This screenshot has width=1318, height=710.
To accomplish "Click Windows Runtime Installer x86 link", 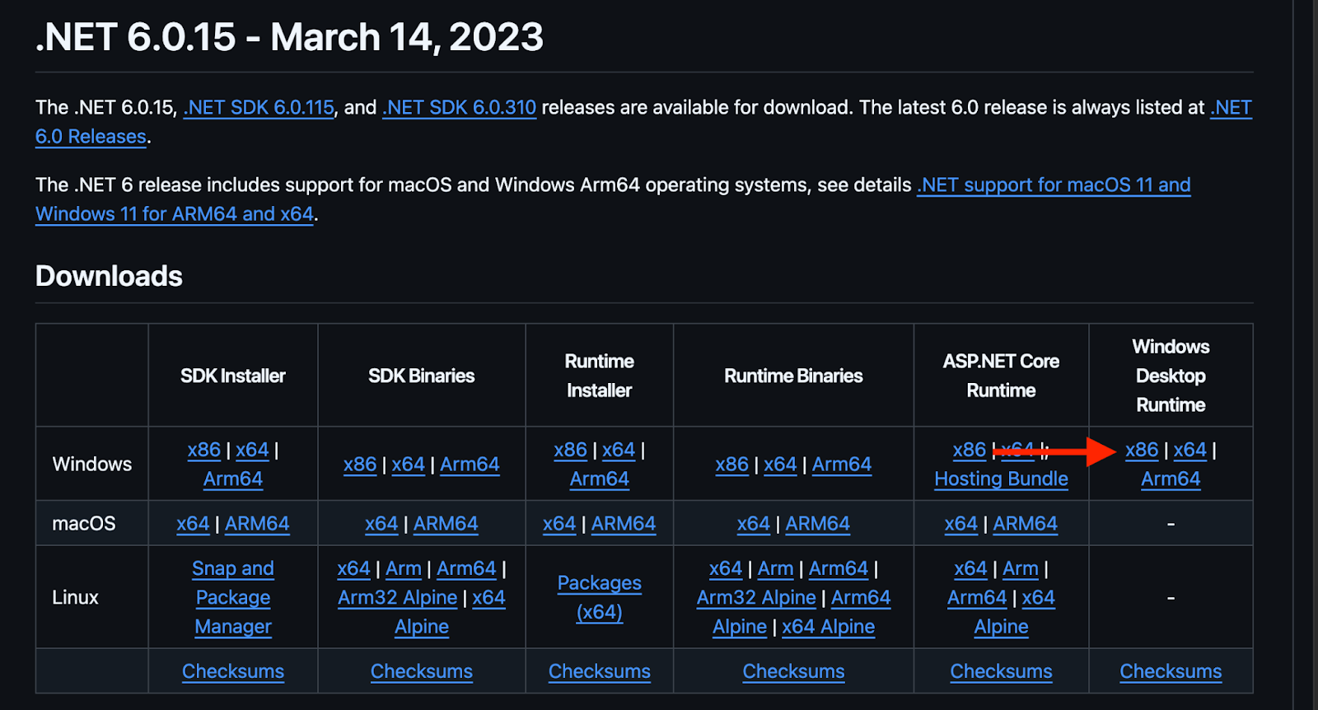I will [570, 450].
